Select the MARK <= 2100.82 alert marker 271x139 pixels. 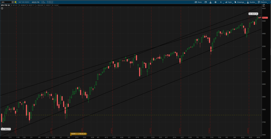coord(78,134)
